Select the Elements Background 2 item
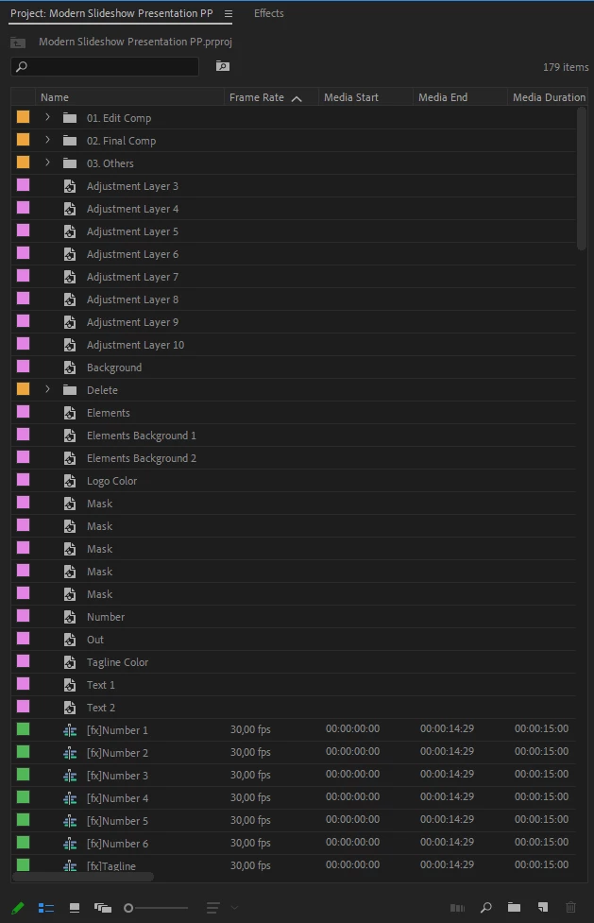This screenshot has width=594, height=923. 142,458
